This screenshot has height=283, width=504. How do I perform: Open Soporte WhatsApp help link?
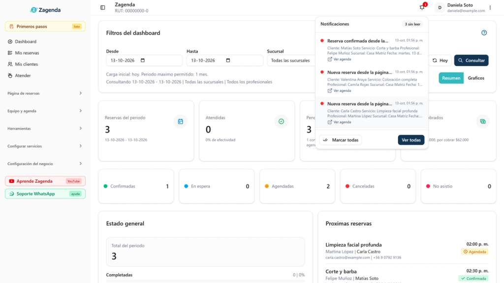[x=45, y=194]
